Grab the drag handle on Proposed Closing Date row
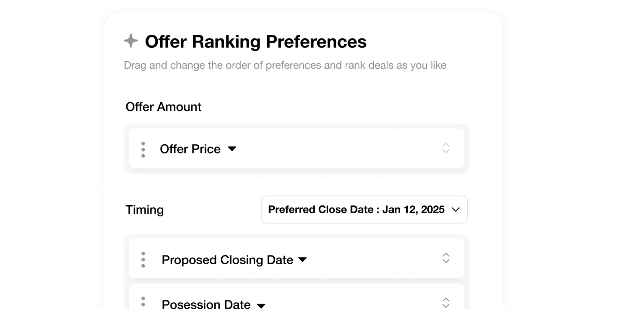626x309 pixels. click(x=143, y=260)
